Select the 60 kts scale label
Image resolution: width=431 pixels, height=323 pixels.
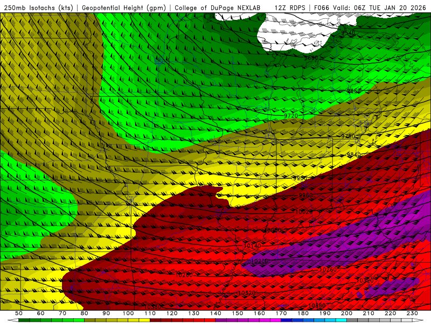[40, 313]
